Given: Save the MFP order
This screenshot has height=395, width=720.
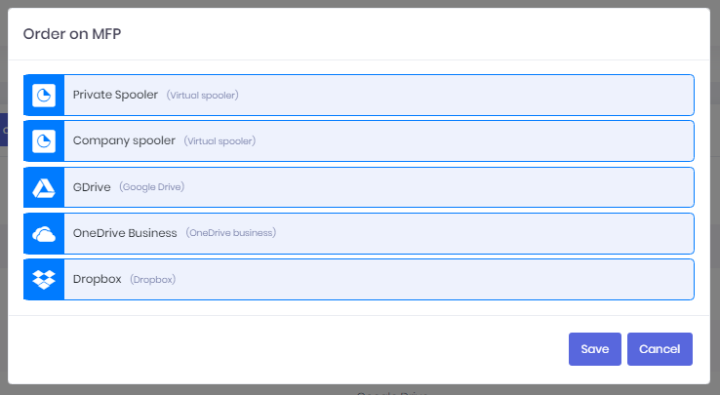Looking at the screenshot, I should pyautogui.click(x=595, y=349).
